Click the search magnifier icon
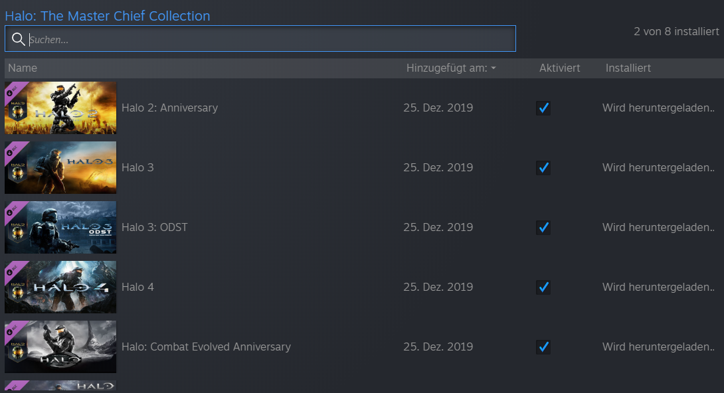The height and width of the screenshot is (393, 724). click(19, 39)
